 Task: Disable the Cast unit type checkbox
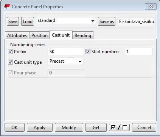(10, 62)
